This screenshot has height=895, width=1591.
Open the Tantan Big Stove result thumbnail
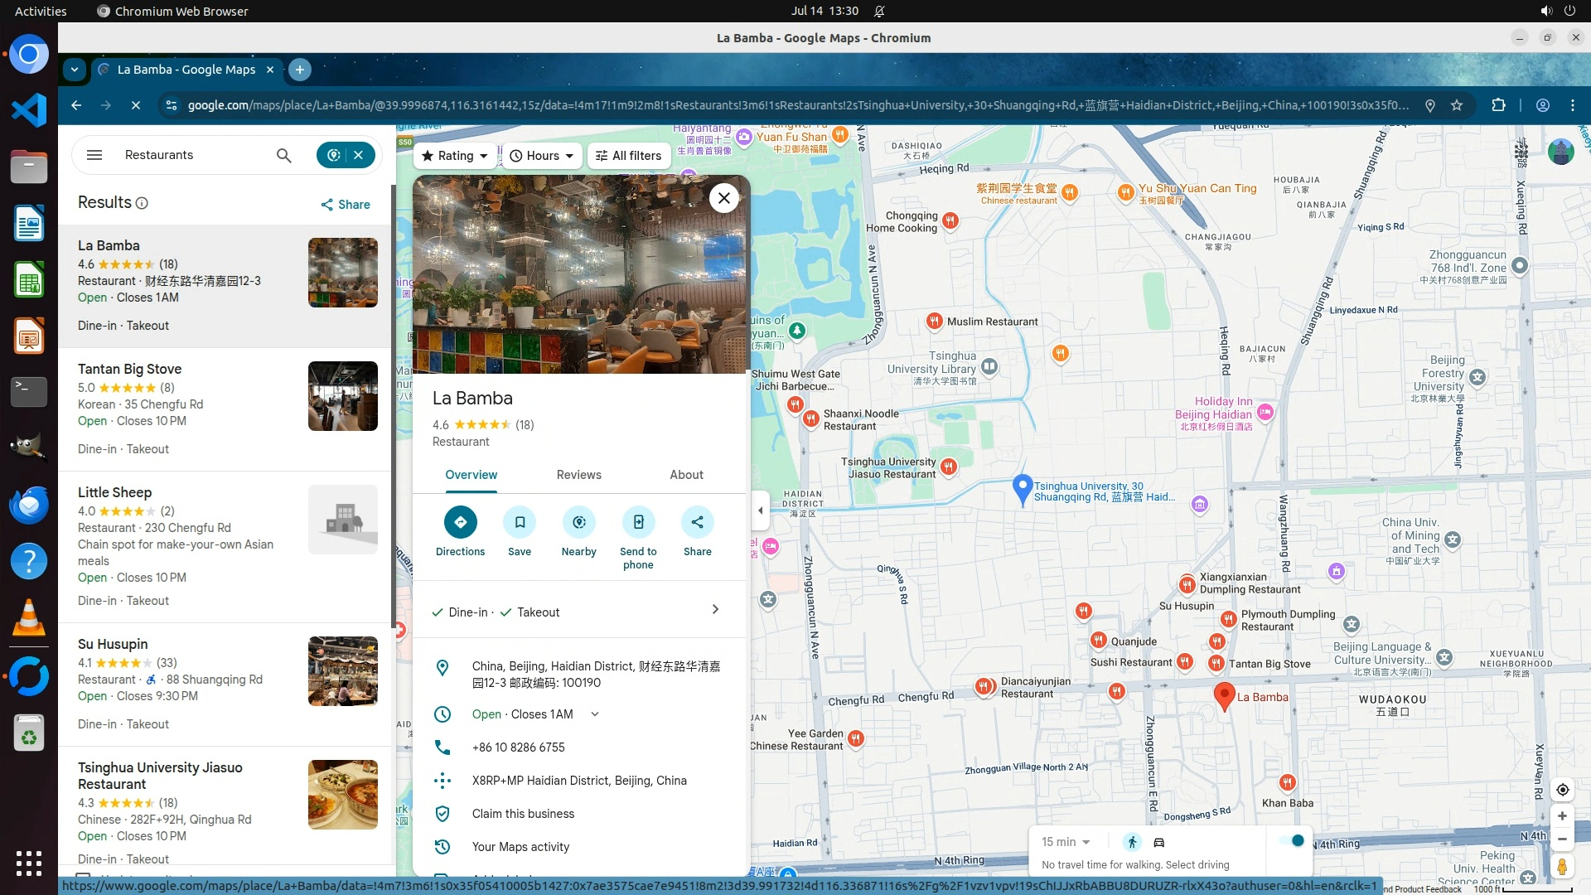[x=342, y=396]
